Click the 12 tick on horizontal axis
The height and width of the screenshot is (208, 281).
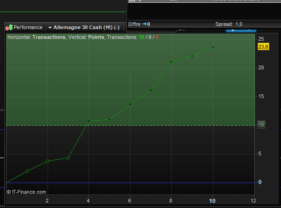(x=253, y=201)
